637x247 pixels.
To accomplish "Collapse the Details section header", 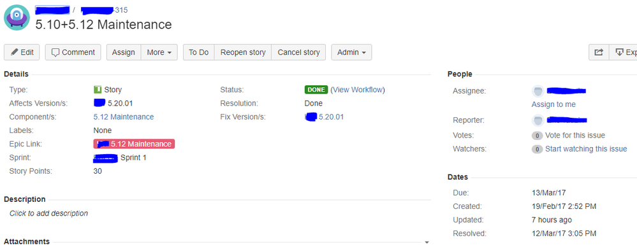I will click(x=16, y=74).
